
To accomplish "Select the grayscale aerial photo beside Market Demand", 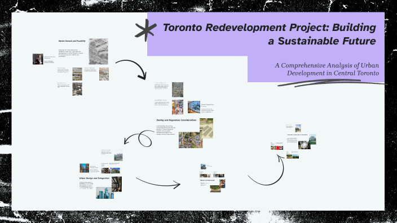I will point(99,51).
